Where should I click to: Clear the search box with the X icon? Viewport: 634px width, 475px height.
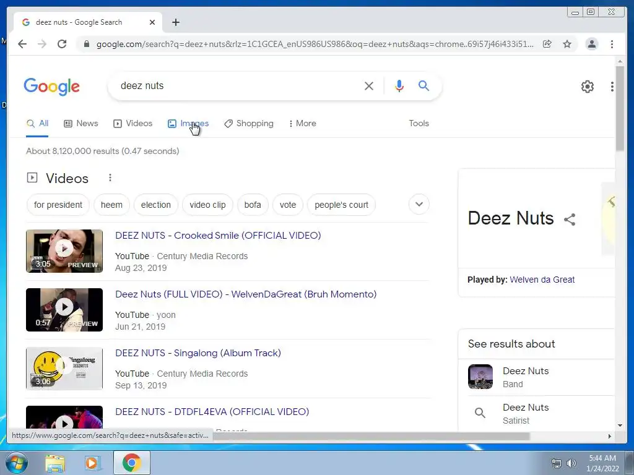[x=369, y=85]
